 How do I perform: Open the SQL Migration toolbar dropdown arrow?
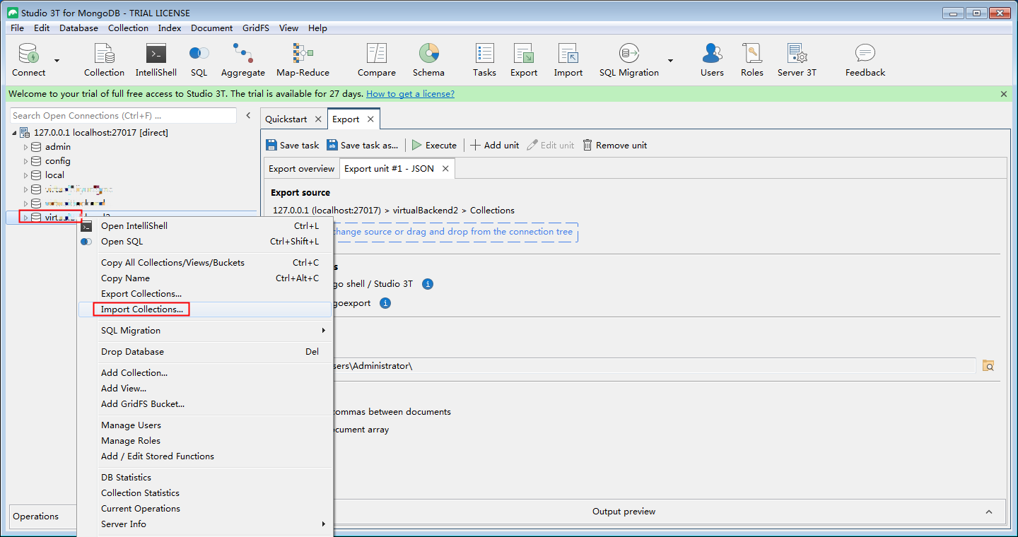[x=670, y=61]
